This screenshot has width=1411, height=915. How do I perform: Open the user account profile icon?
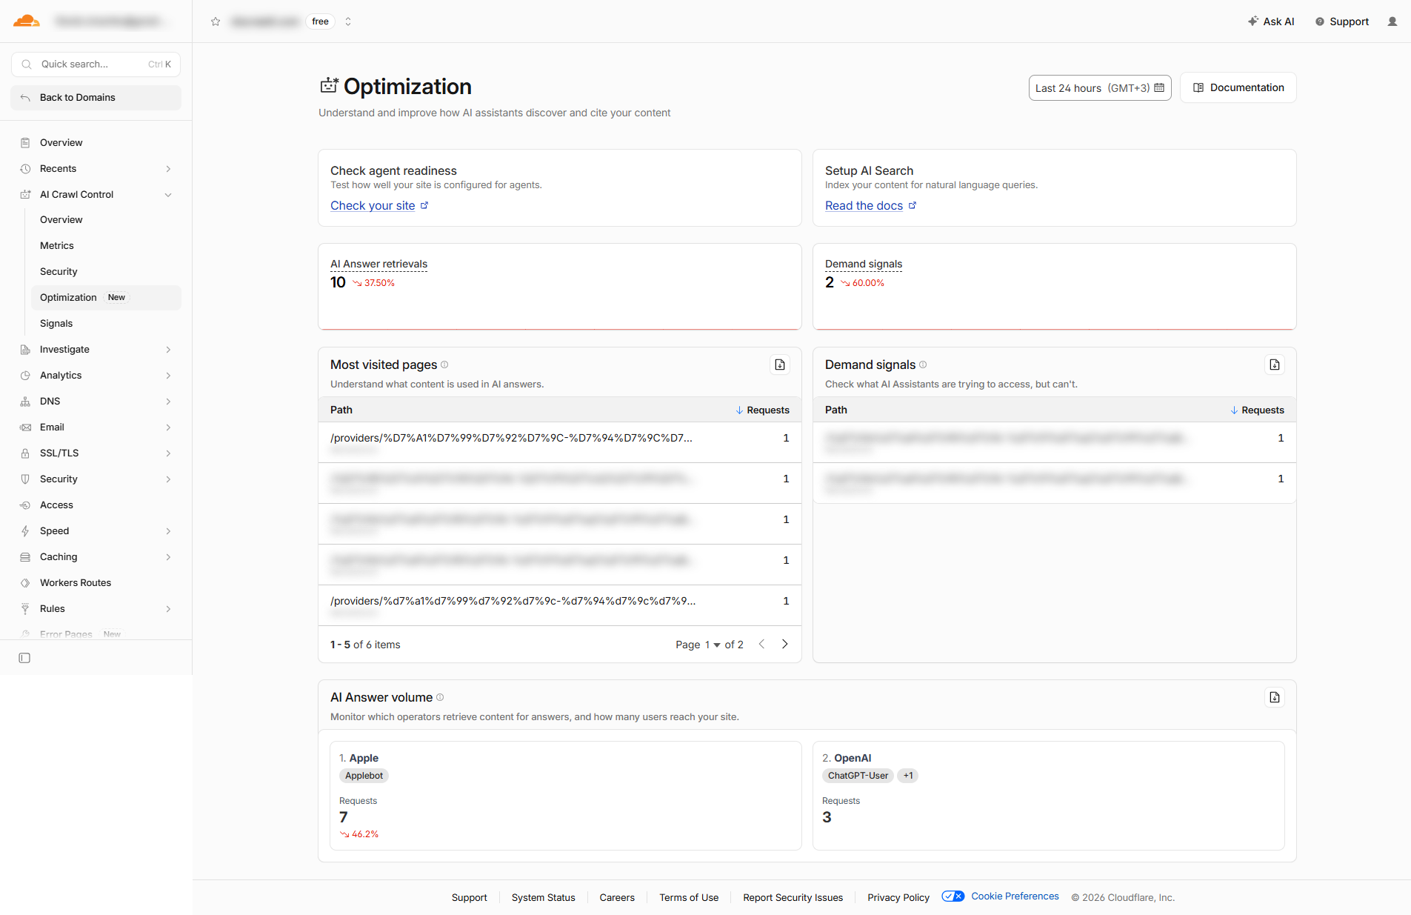[1392, 21]
